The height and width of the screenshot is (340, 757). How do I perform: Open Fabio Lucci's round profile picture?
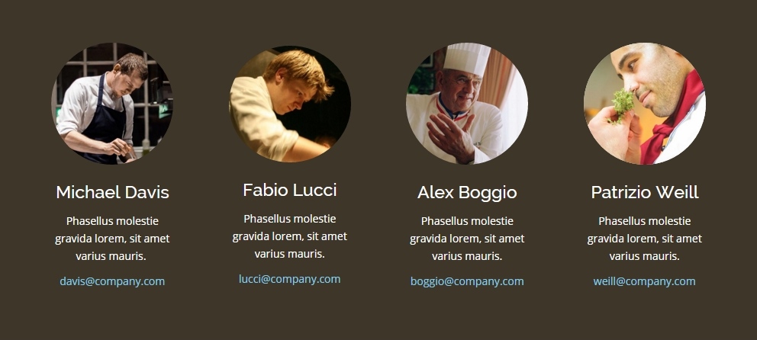tap(290, 104)
